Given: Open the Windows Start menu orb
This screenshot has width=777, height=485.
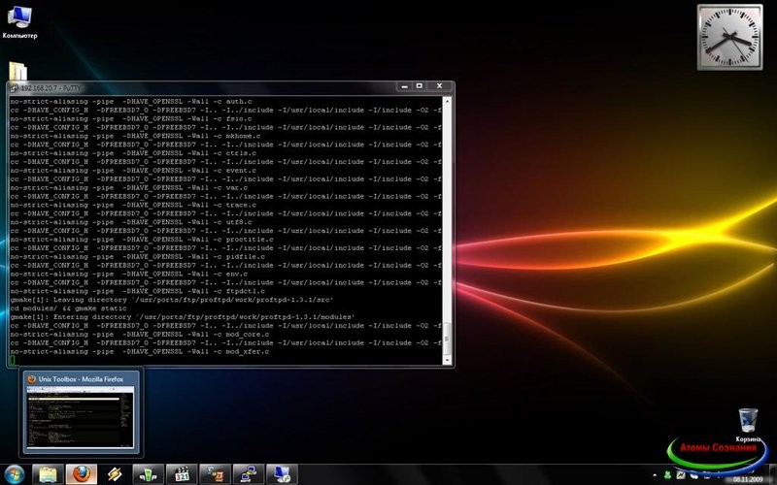Looking at the screenshot, I should [x=13, y=474].
